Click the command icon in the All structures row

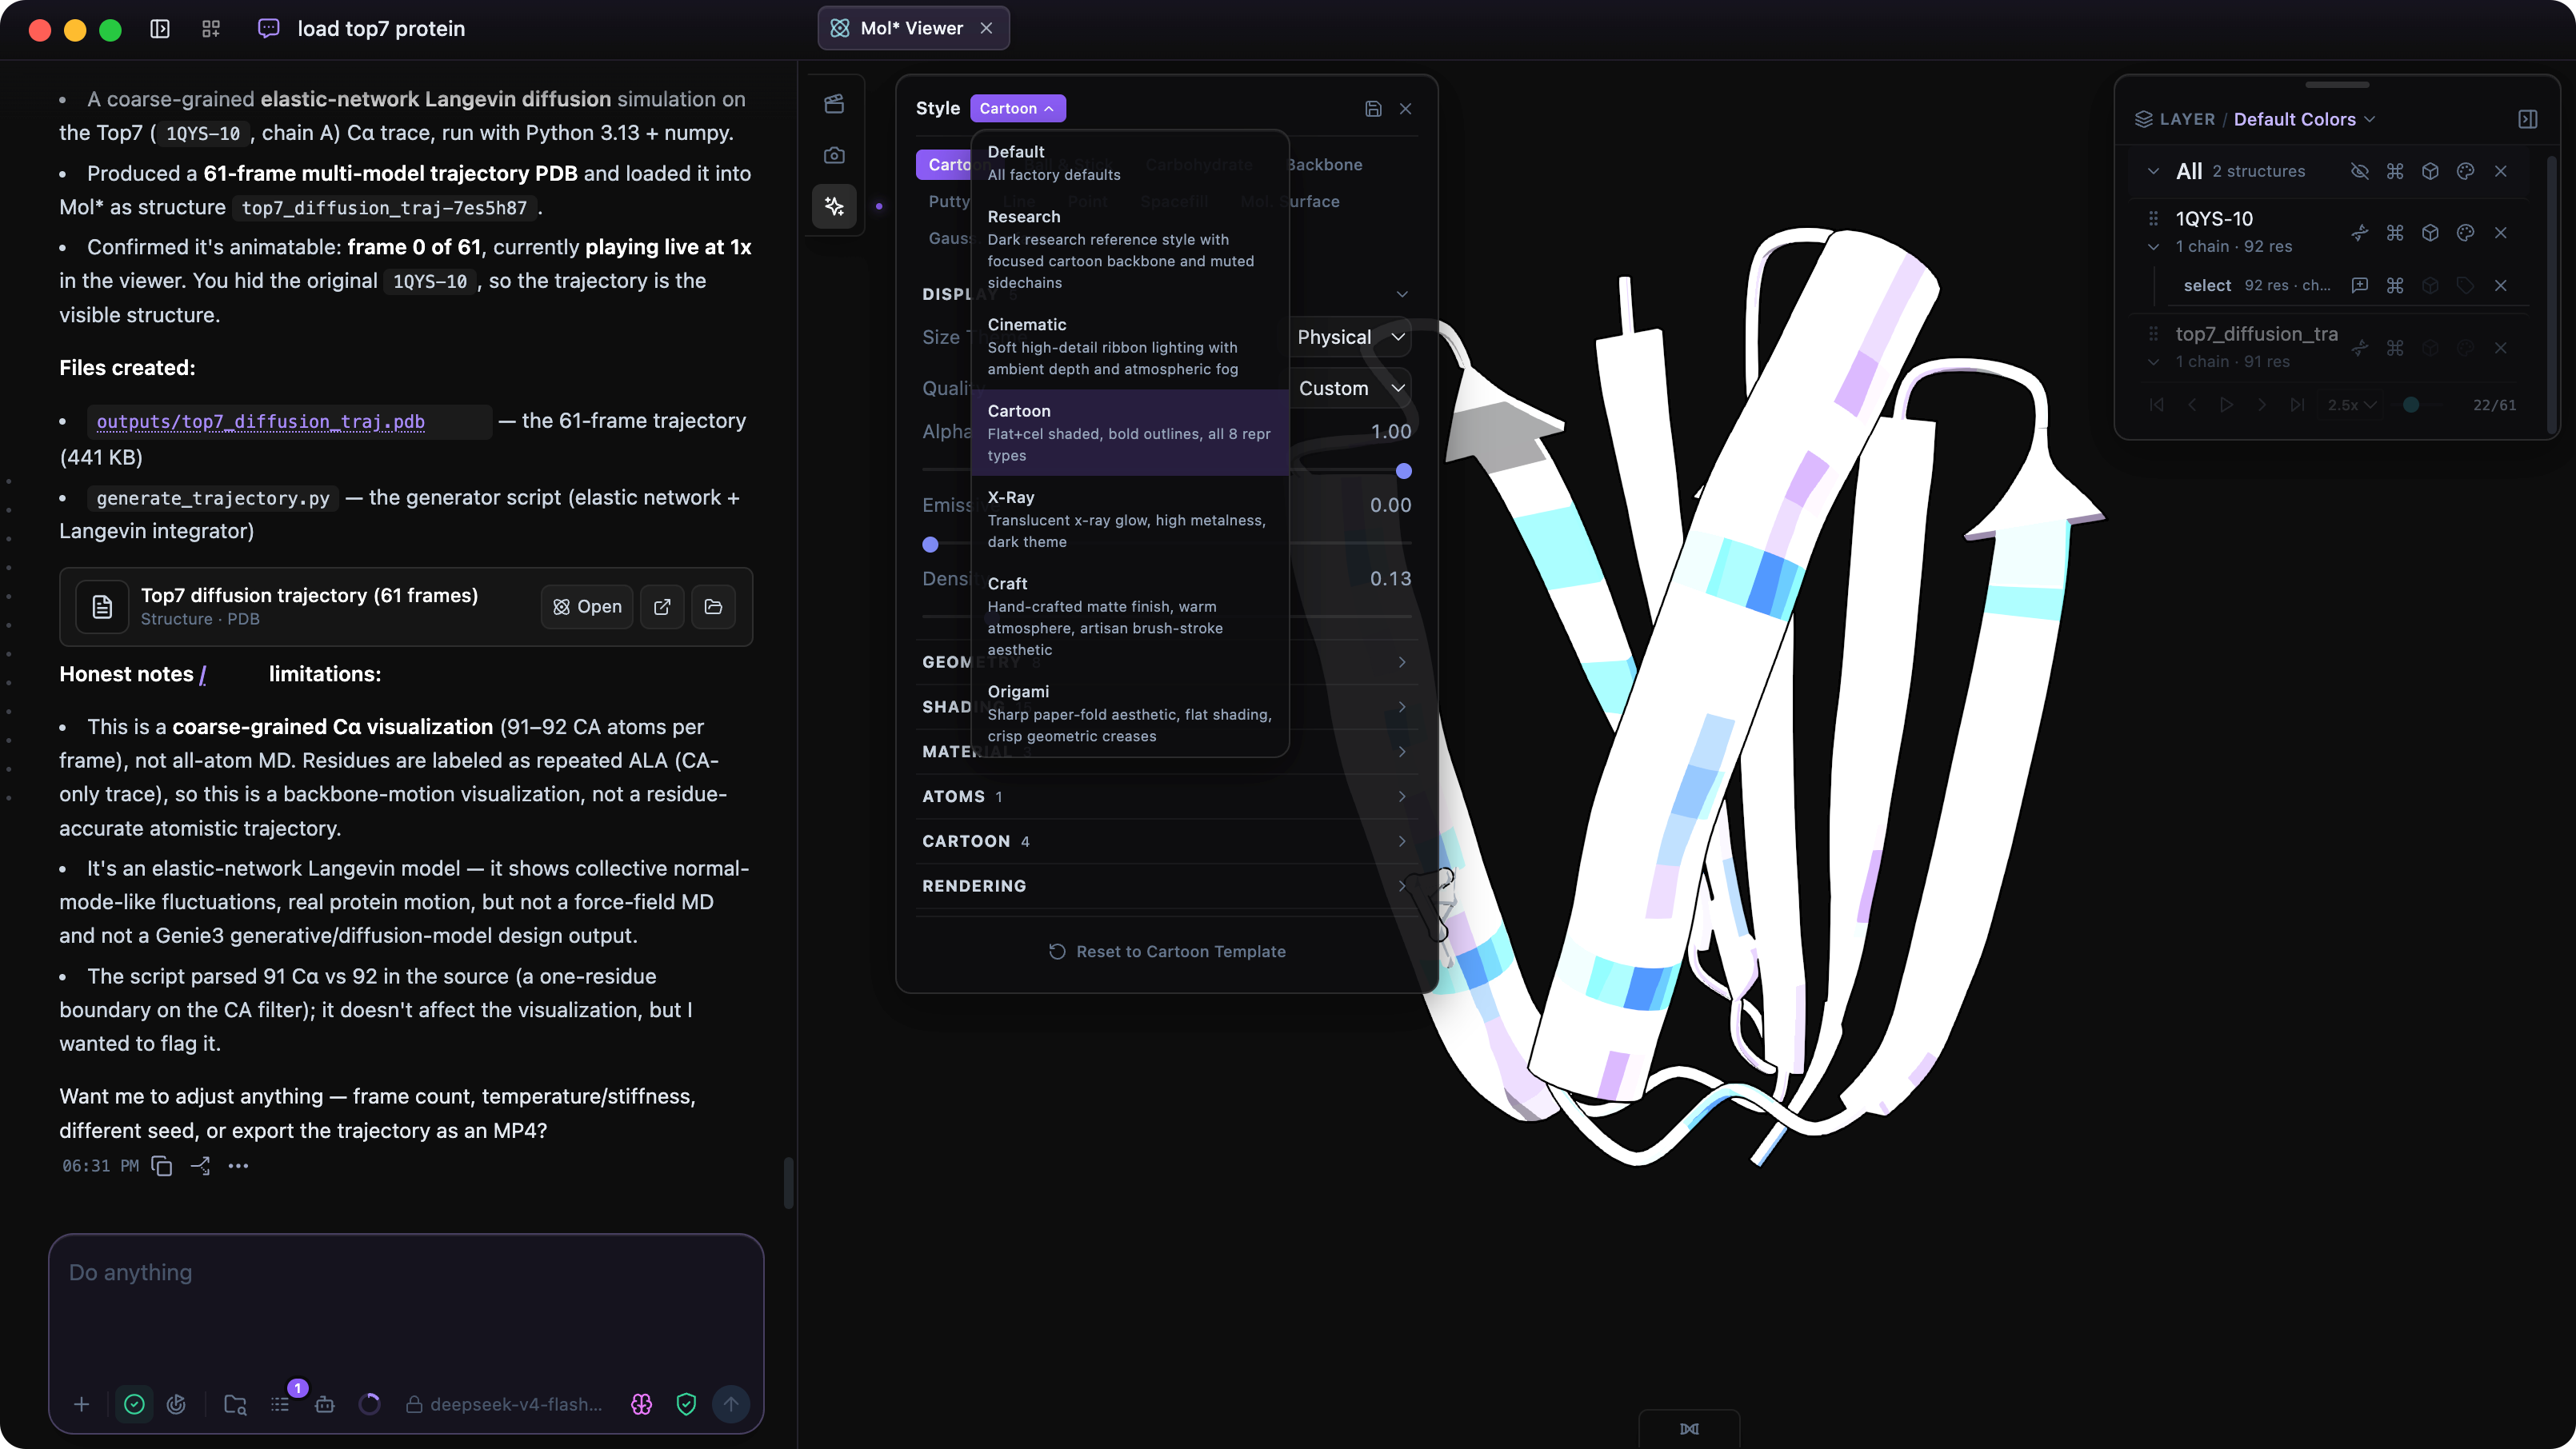2394,171
